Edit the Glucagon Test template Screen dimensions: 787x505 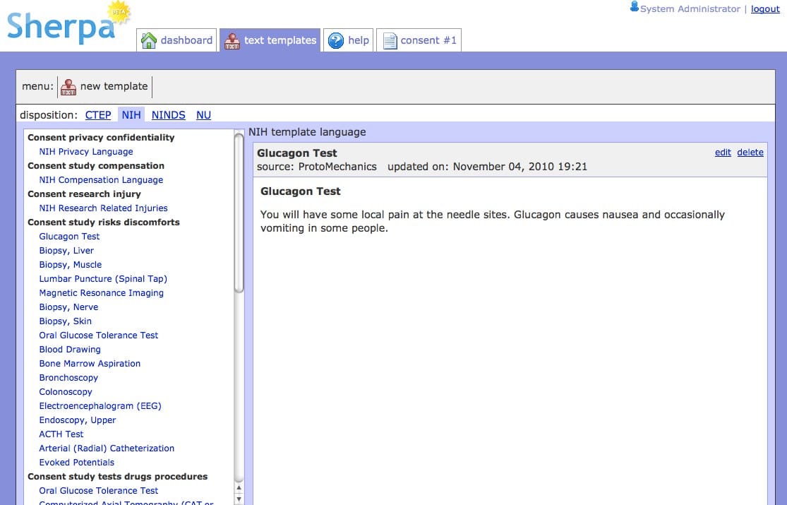click(x=723, y=152)
